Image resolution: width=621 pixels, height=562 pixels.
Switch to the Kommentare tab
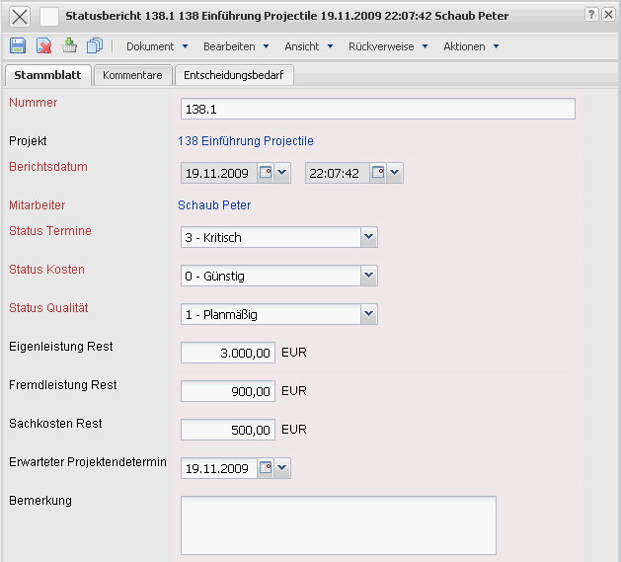click(x=132, y=75)
